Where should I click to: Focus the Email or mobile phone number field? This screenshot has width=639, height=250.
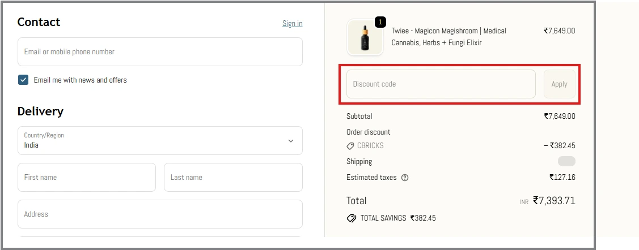click(x=160, y=51)
